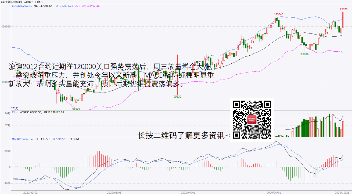Click the 长按二维码了解更多资讯 caption
Screen dimensions: 352x195
pos(181,136)
